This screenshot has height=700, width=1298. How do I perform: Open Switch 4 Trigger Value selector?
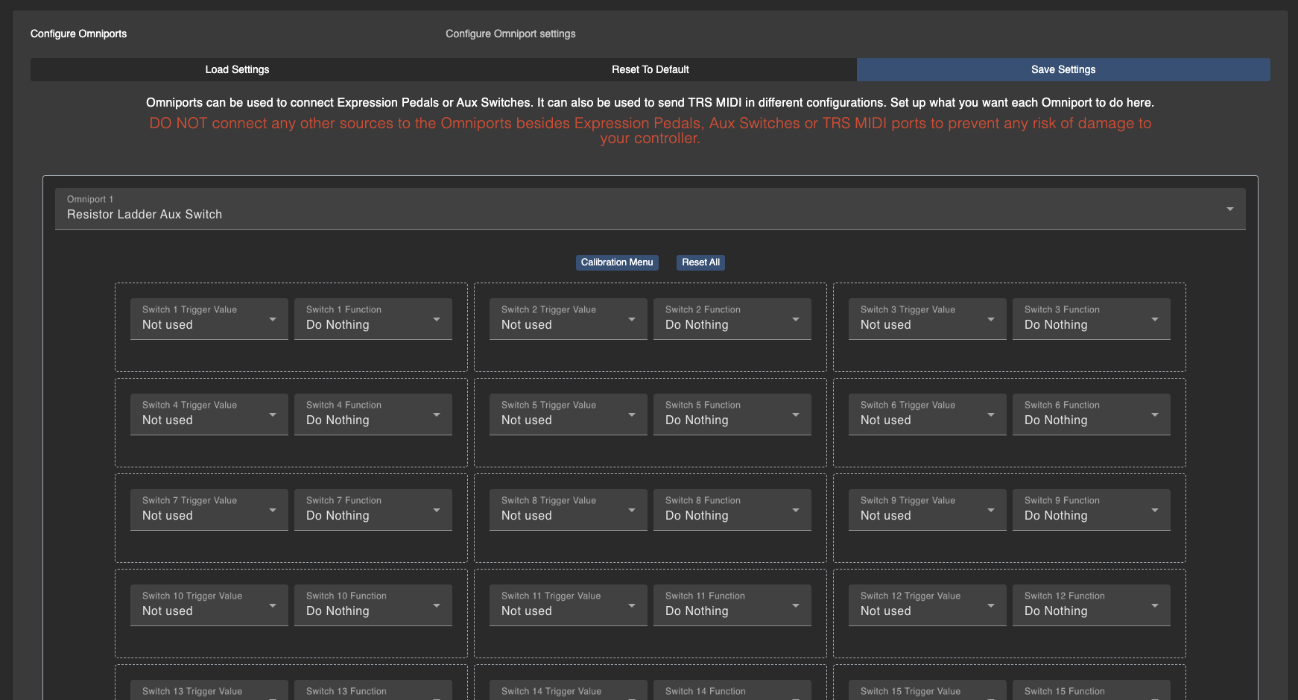point(209,414)
